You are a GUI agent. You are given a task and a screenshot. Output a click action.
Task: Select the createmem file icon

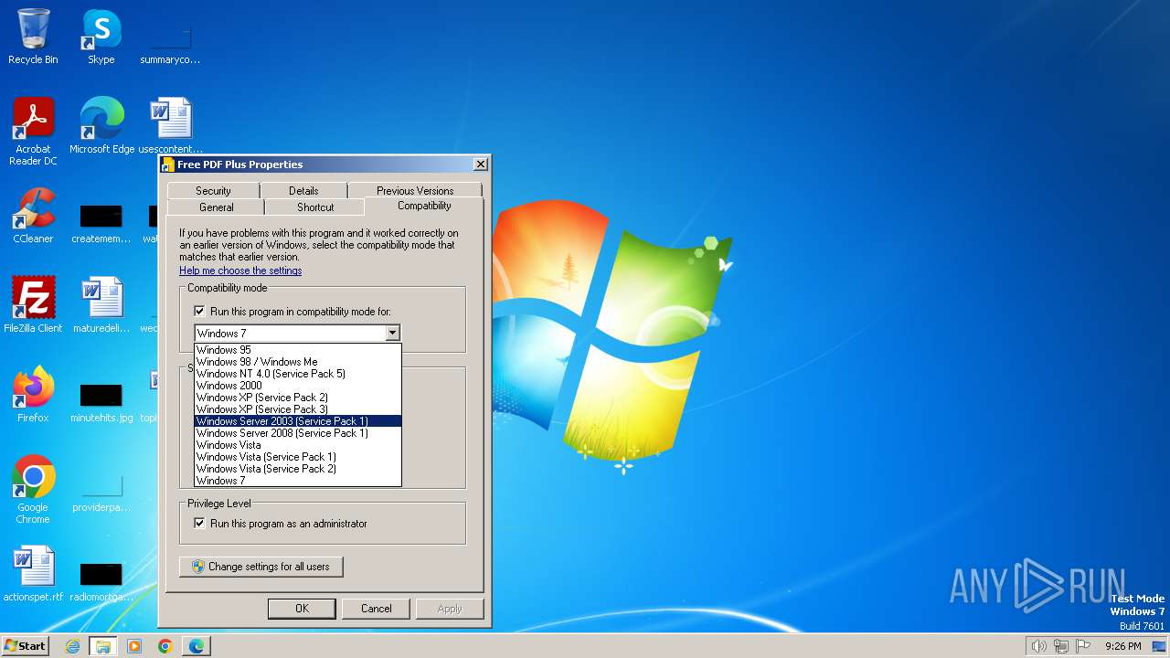101,223
